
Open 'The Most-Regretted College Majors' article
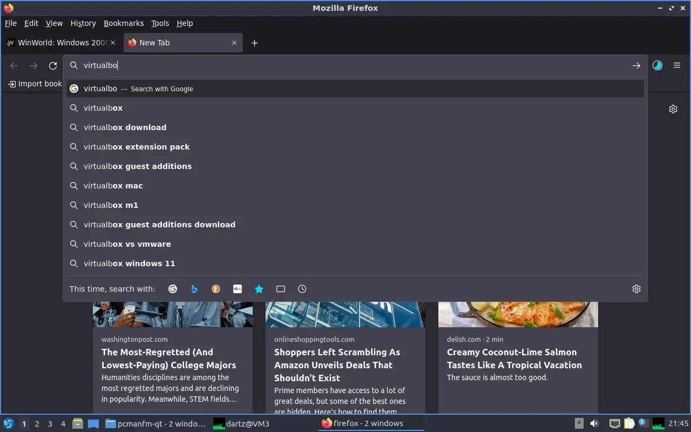point(168,359)
